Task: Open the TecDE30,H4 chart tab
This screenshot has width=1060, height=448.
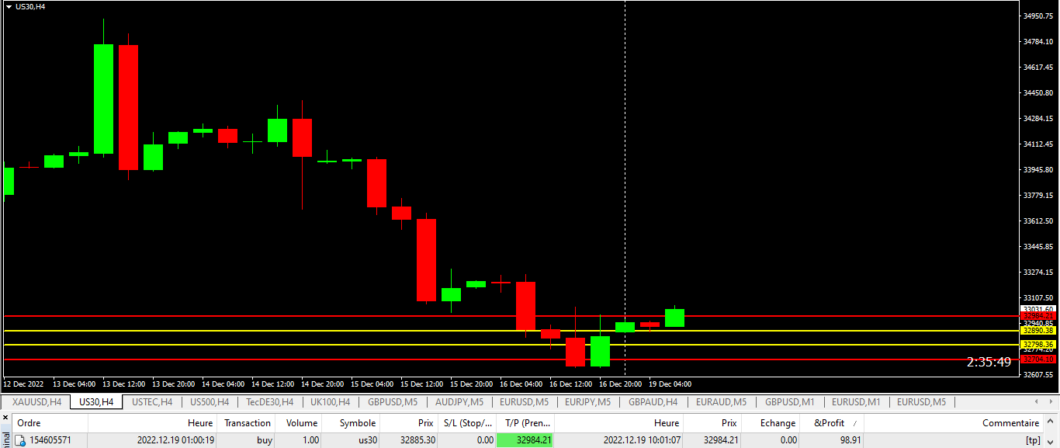Action: (x=270, y=402)
